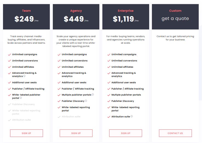The height and width of the screenshot is (143, 202).
Task: Click info icon next to White-labeled publisher portal
Action: (x=21, y=98)
